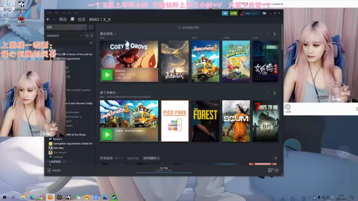Open friends and chat plus icon
The image size is (358, 201).
point(277,170)
